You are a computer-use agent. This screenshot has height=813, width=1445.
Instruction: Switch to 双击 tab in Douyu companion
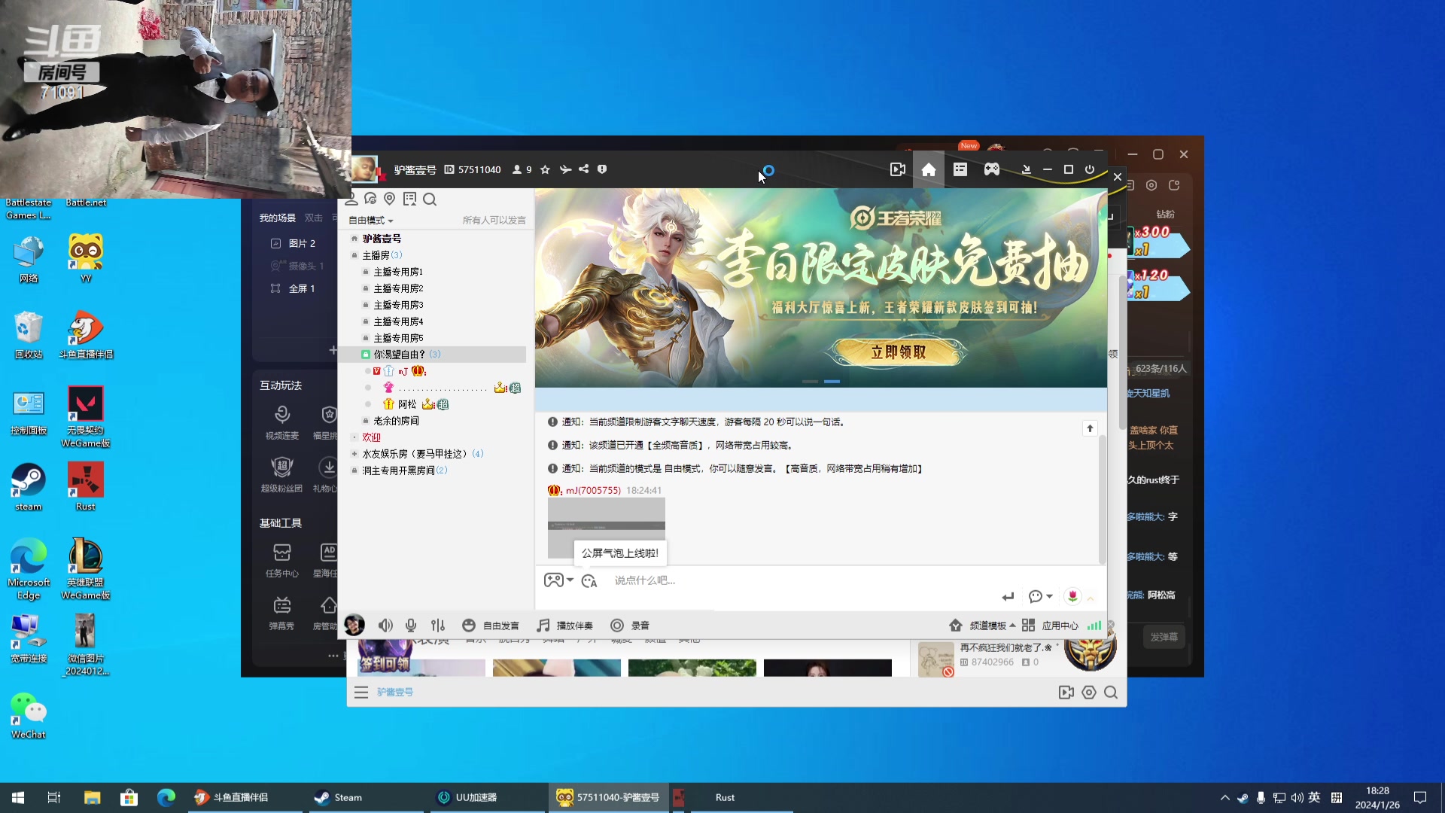click(x=314, y=218)
